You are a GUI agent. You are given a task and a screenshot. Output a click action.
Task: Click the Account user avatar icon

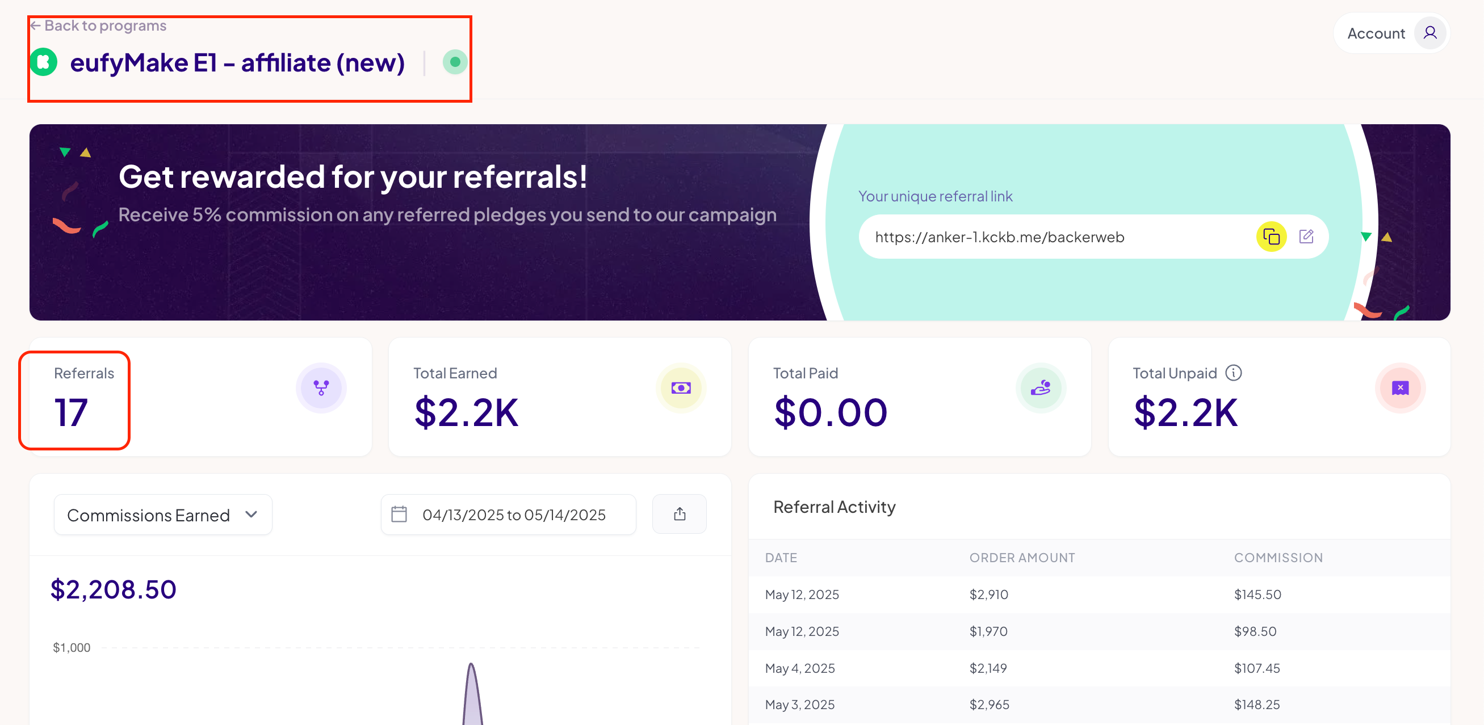coord(1430,33)
